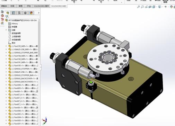Open the PropertyManager tab icon
The height and width of the screenshot is (126, 175).
click(x=14, y=13)
